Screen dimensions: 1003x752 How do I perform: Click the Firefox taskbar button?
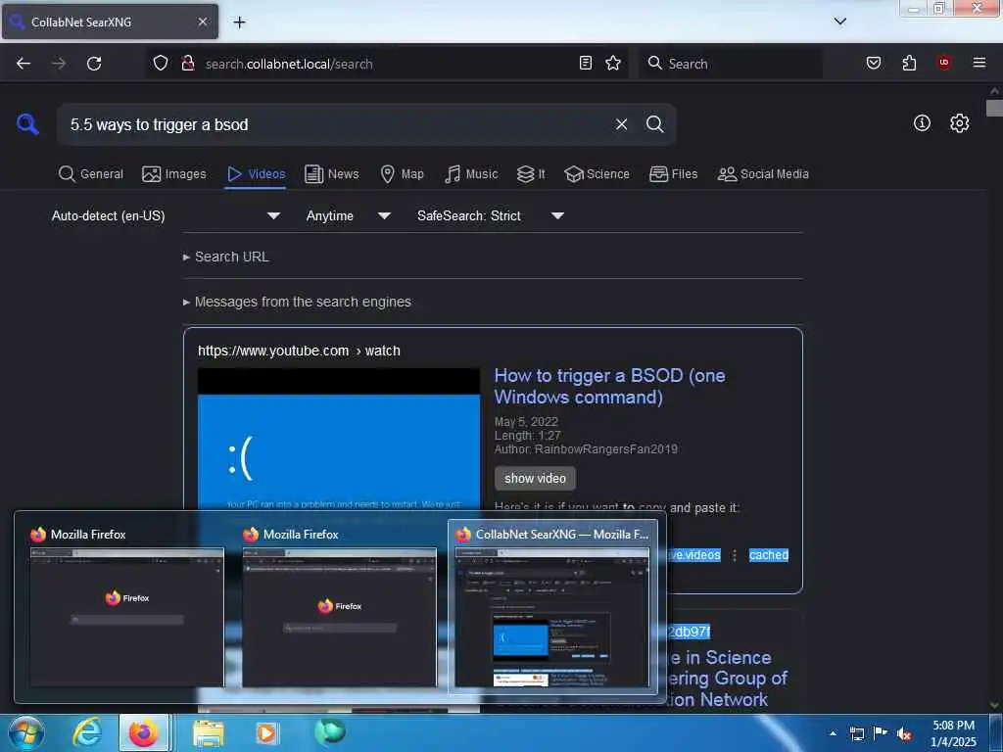[x=144, y=732]
